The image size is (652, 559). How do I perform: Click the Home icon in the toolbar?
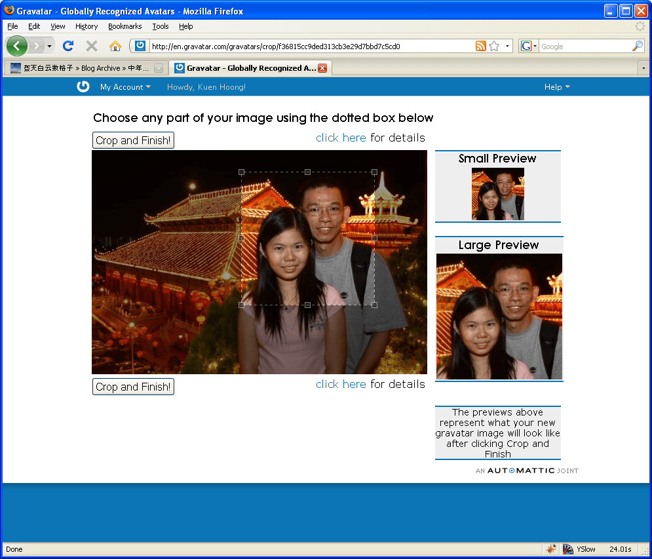tap(115, 46)
